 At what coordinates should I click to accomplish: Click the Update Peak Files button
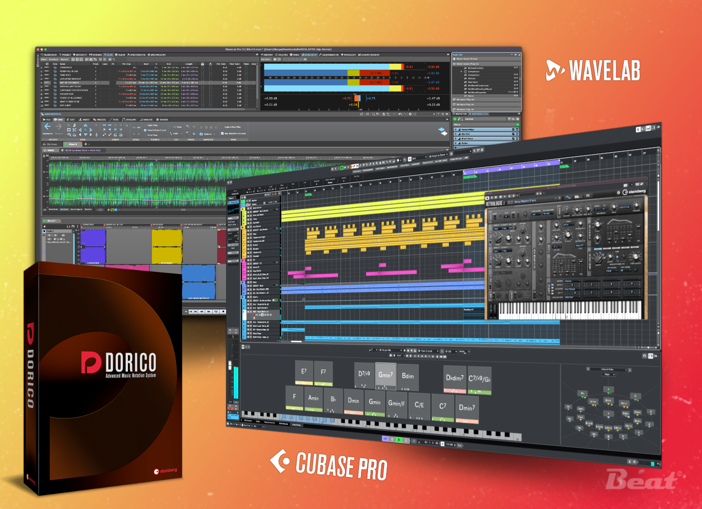pos(232,127)
